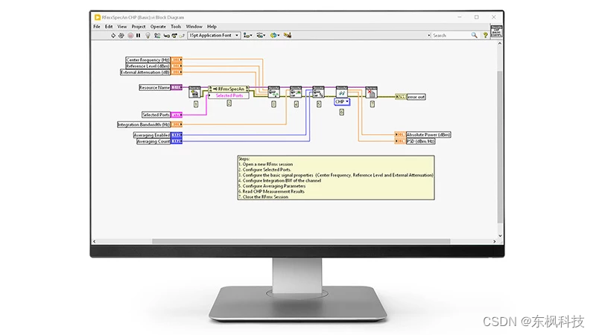Click the context help question mark icon
Viewport: 596px width, 335px height.
click(x=486, y=35)
